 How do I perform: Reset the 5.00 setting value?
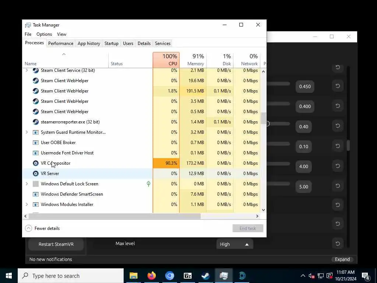coord(338,186)
